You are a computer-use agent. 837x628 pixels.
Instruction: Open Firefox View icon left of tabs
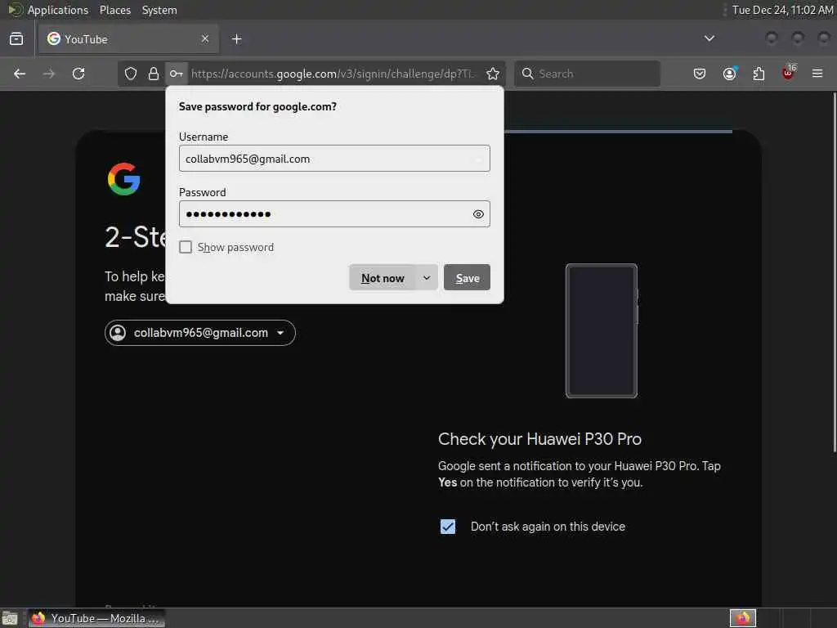pos(16,39)
